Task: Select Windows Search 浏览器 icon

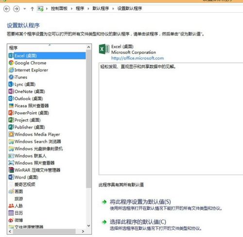Action: pyautogui.click(x=11, y=141)
